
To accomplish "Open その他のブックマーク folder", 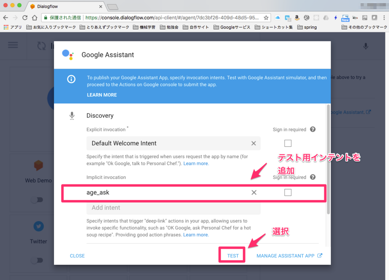I will pyautogui.click(x=364, y=27).
